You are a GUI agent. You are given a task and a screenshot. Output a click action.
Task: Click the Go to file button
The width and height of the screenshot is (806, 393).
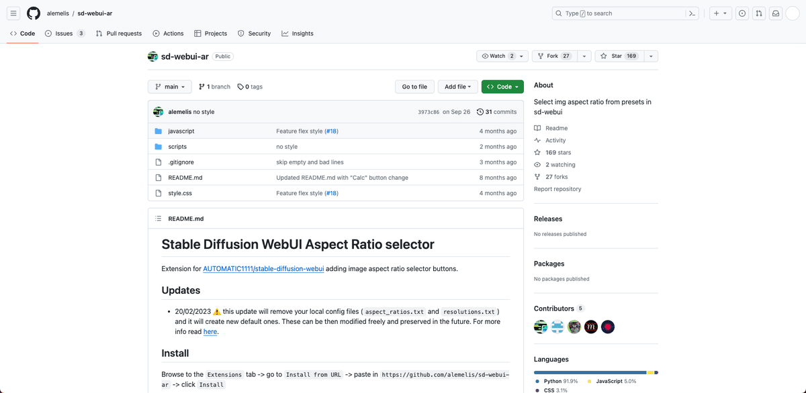point(414,87)
